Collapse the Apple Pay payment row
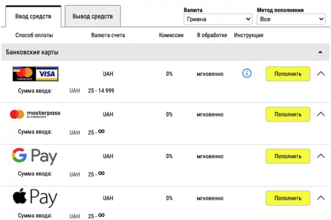The image size is (331, 220). 321,198
